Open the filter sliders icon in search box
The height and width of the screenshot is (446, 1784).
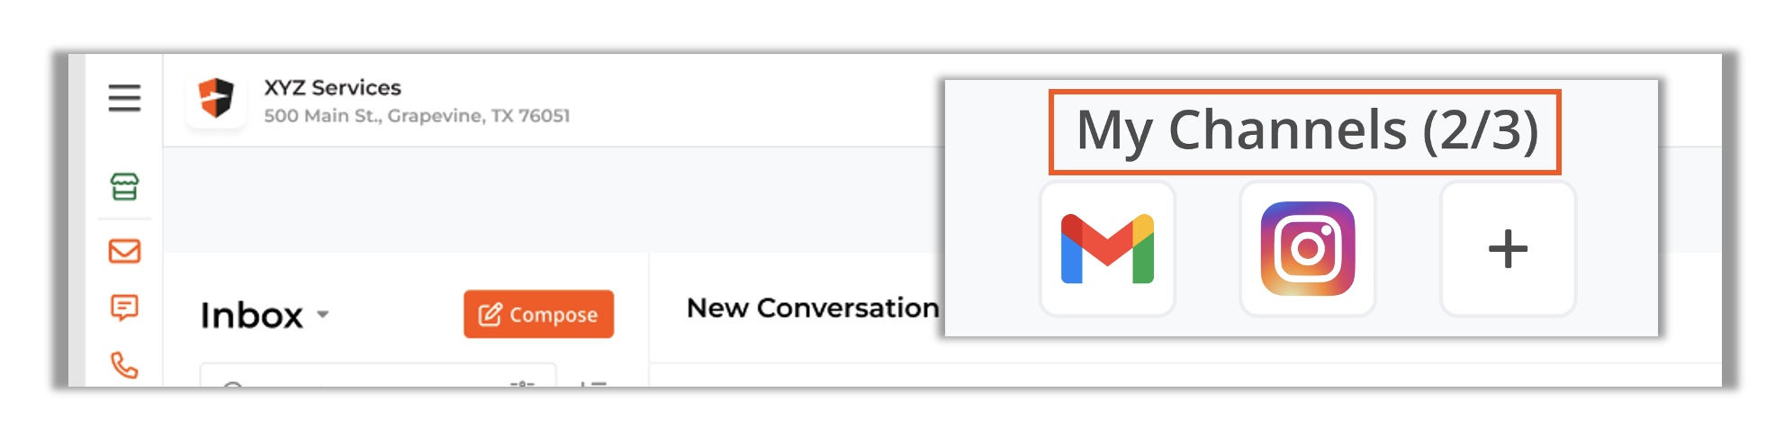coord(522,384)
